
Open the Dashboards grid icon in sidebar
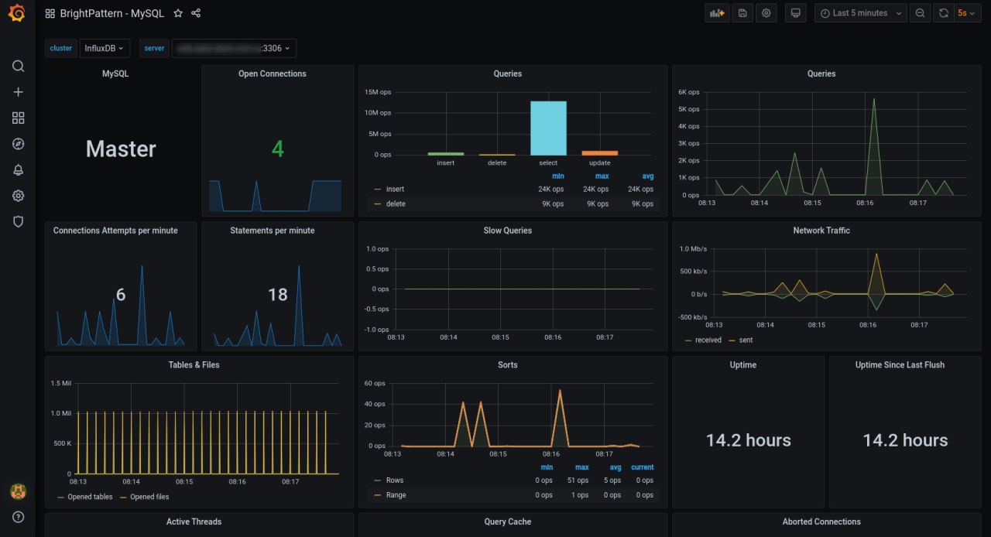pyautogui.click(x=18, y=118)
